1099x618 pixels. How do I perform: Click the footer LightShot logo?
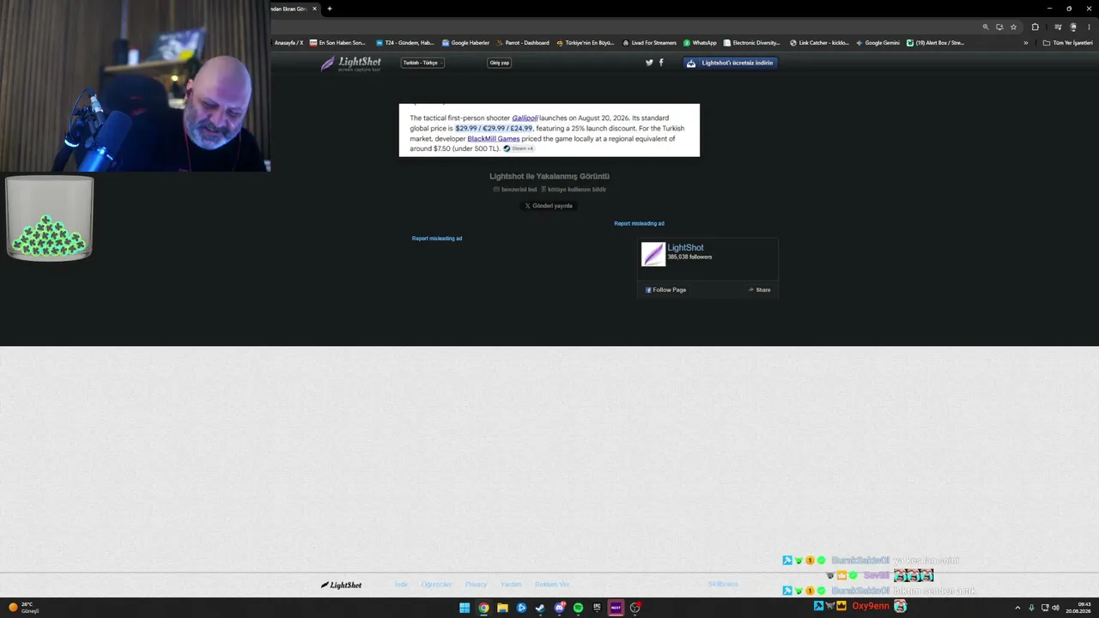pyautogui.click(x=342, y=585)
